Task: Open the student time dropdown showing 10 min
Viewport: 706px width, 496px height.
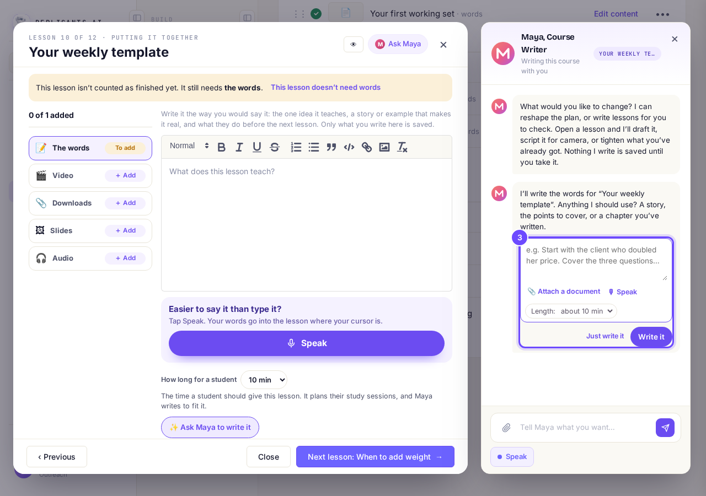Action: (x=264, y=380)
